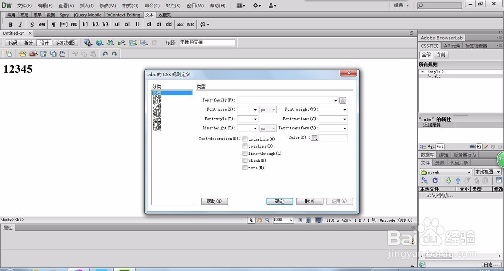Screen dimensions: 504x271
Task: Open the 格式(O) menu
Action: tap(130, 5)
